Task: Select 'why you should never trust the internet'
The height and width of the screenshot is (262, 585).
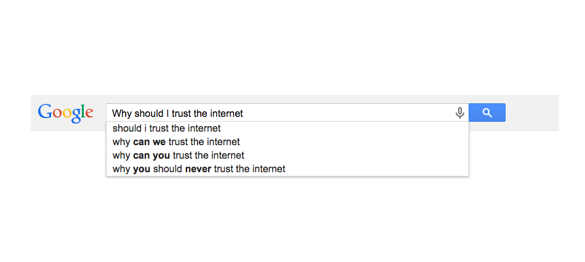Action: click(x=199, y=169)
